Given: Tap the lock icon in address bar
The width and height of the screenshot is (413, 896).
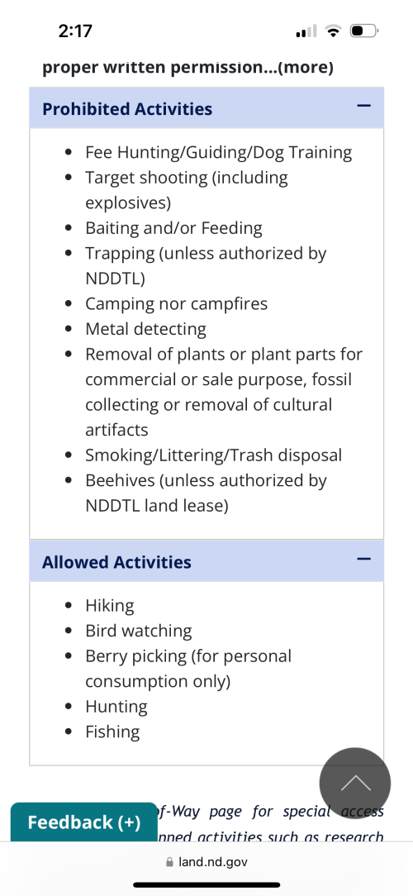Looking at the screenshot, I should tap(169, 862).
